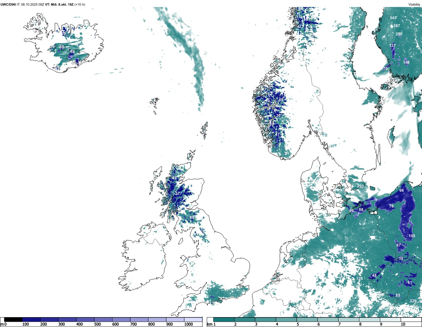Screen dimensions: 422x327
Task: Click the visibility value '61' over the Czech area
Action: pyautogui.click(x=410, y=282)
